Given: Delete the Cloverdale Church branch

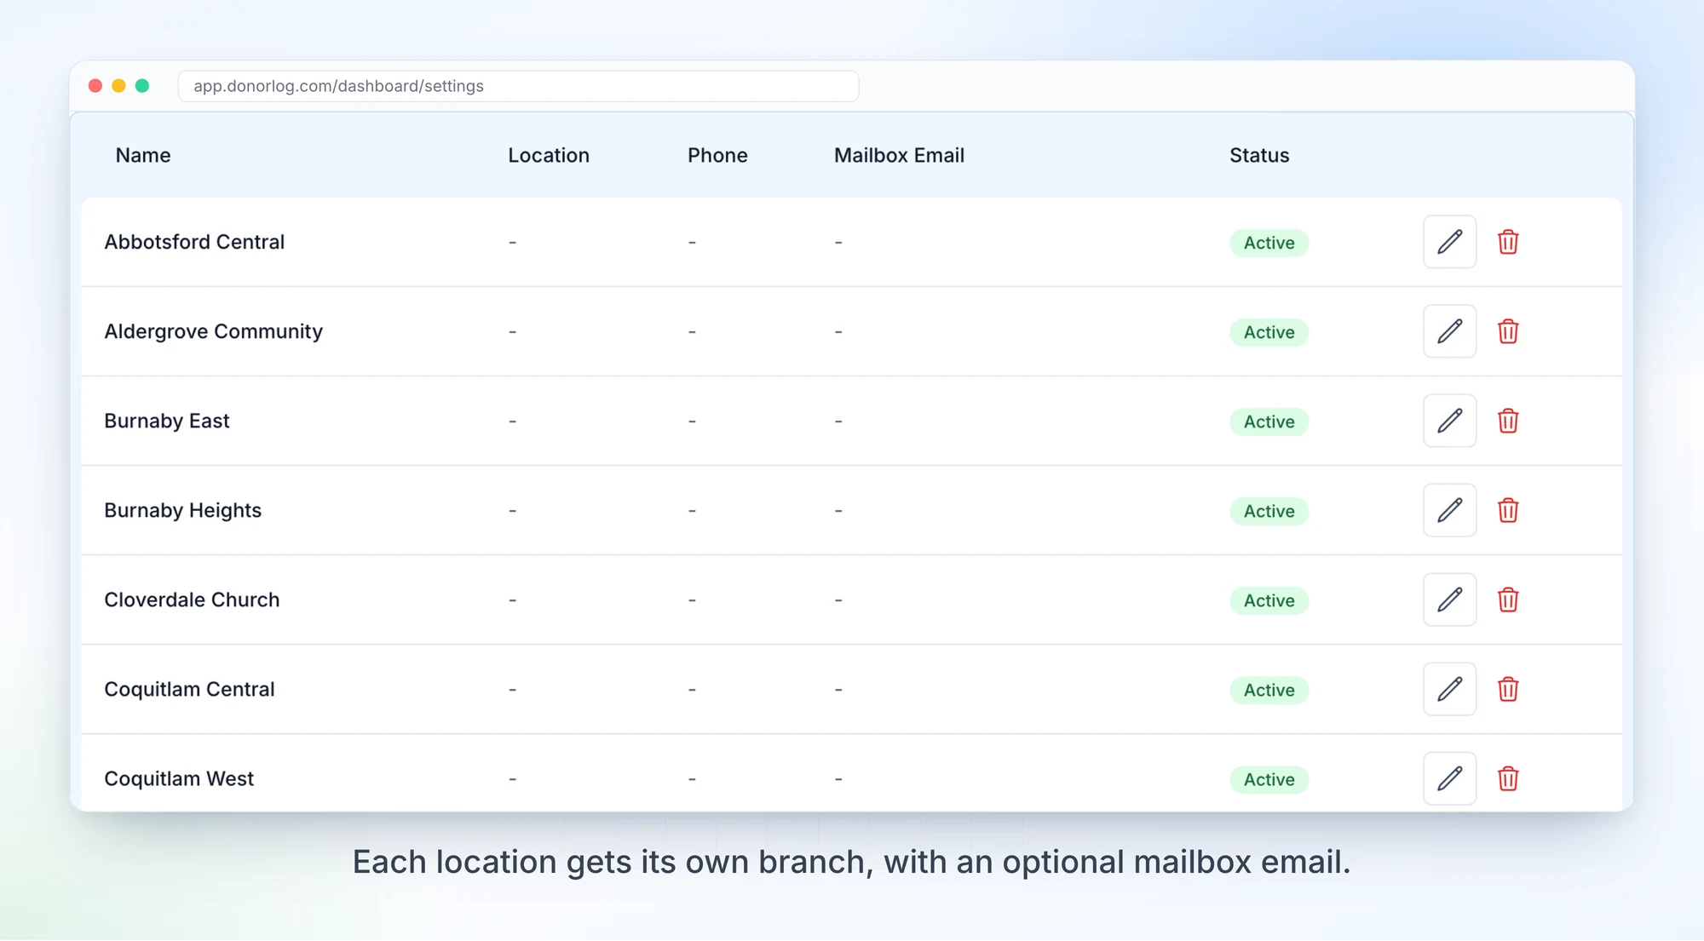Looking at the screenshot, I should (x=1508, y=600).
